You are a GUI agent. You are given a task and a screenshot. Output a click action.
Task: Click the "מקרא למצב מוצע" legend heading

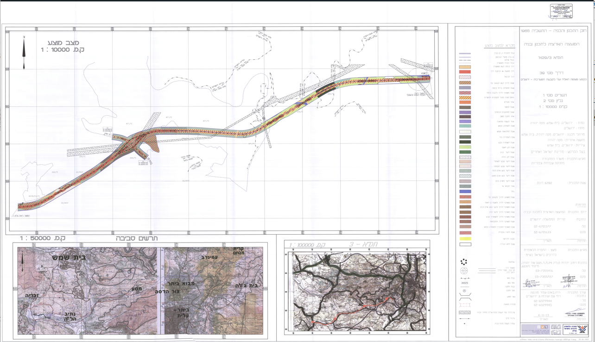point(500,46)
